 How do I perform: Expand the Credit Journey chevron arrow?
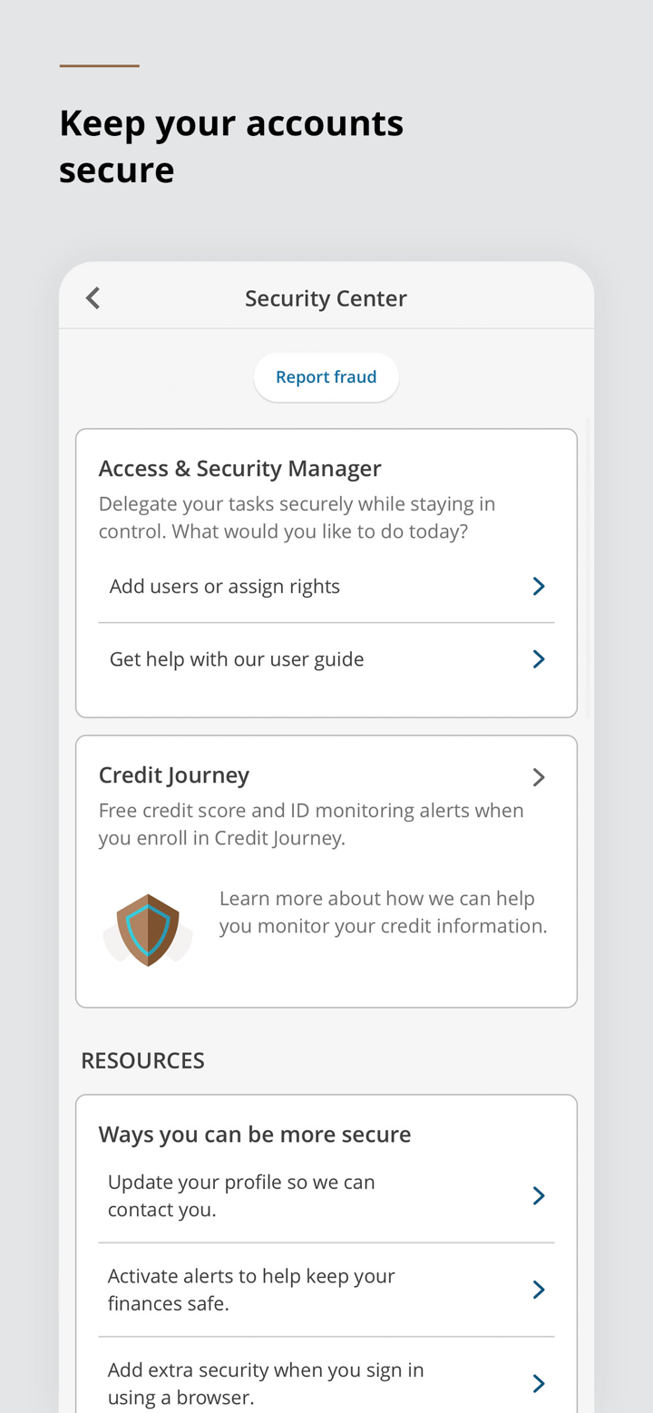point(539,777)
